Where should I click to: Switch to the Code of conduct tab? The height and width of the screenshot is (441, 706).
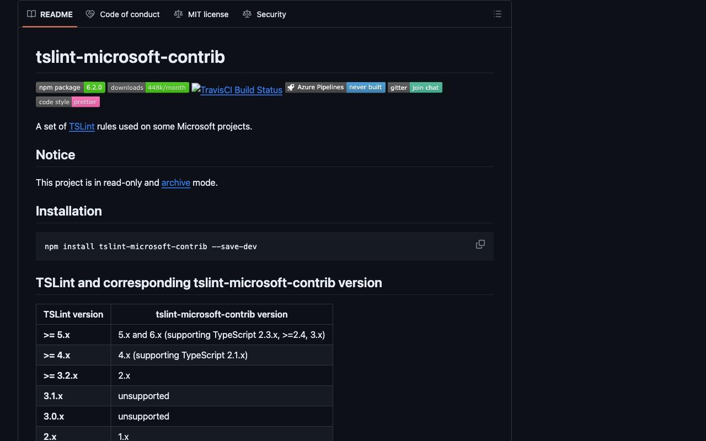123,14
